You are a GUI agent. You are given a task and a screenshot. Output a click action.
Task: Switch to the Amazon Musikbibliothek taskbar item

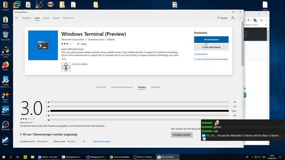[x=120, y=157]
